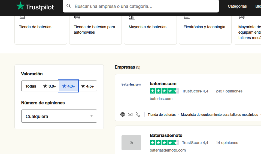Open the Categorías menu
Screen dimensions: 261x154
(237, 6)
